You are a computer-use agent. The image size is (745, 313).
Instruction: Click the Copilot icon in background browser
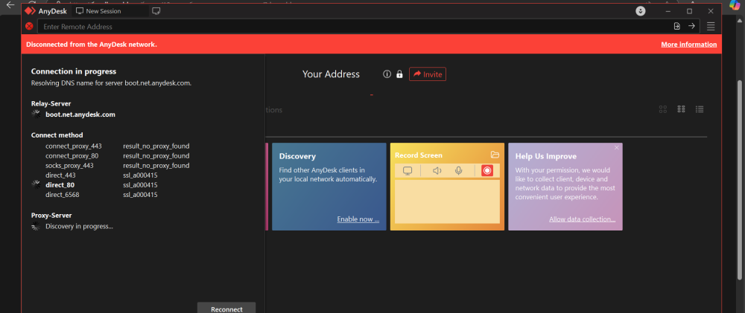tap(735, 4)
